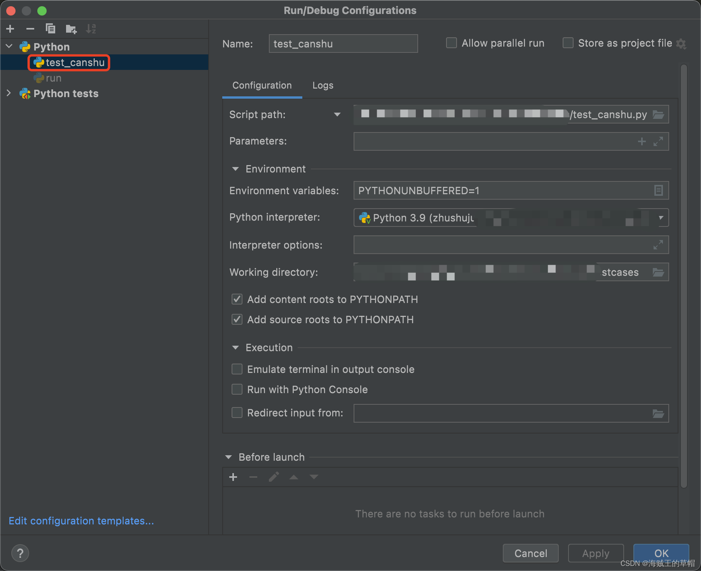Click the Apply button

(596, 553)
